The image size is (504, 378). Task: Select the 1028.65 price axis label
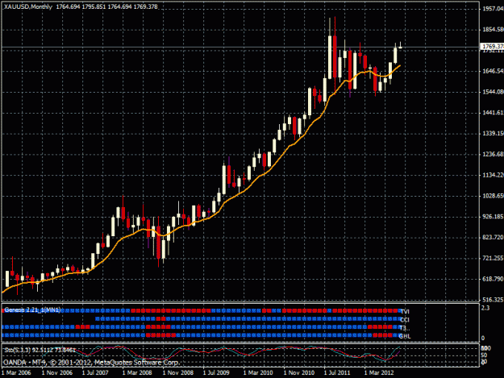pos(493,196)
